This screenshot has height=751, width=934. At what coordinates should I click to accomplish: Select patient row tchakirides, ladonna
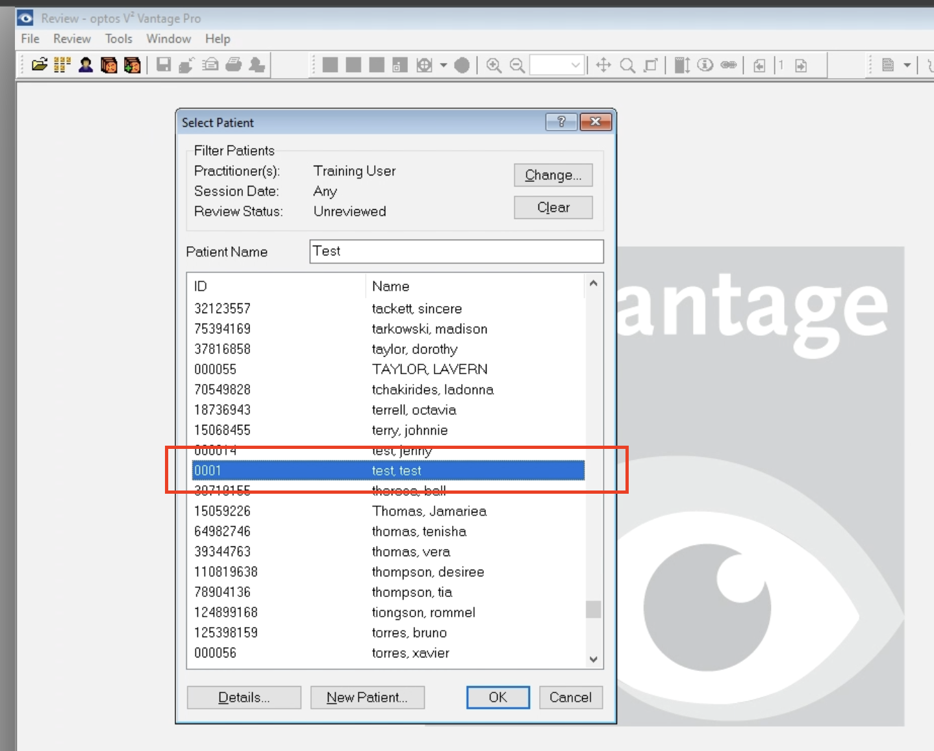point(388,389)
